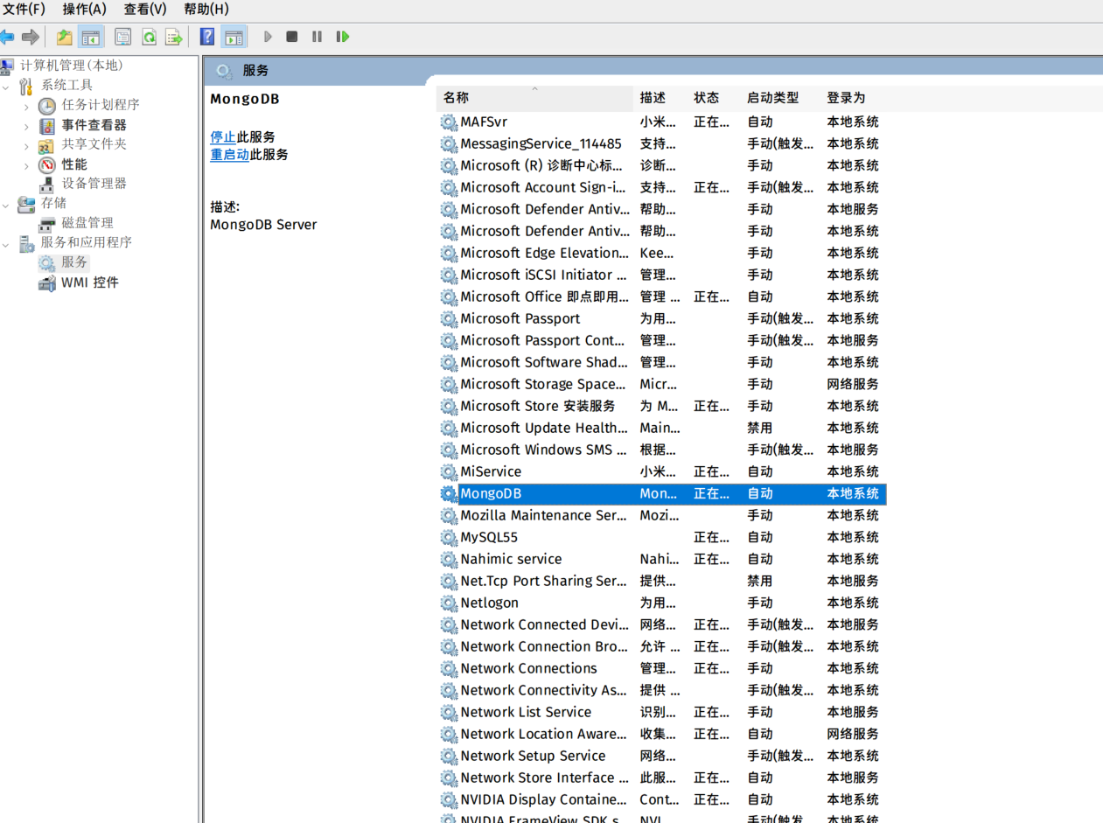
Task: Toggle the console tree visibility icon
Action: (x=90, y=36)
